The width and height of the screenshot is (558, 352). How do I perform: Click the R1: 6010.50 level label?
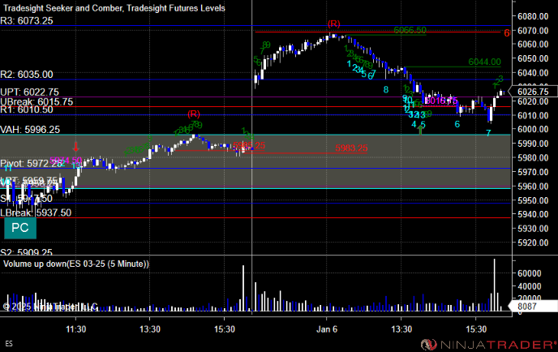[27, 109]
